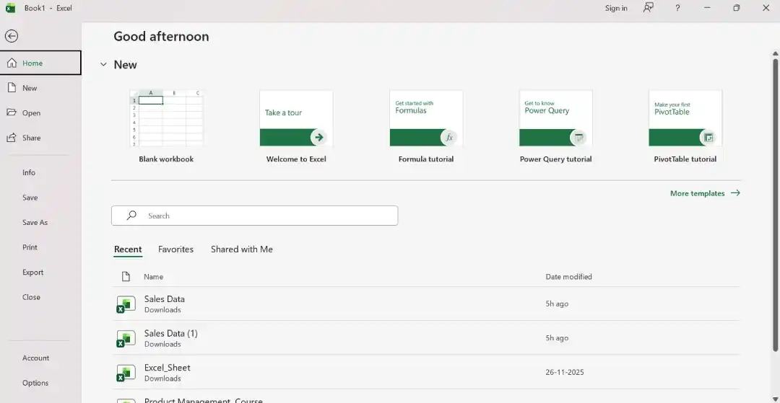Open the Formula tutorial template

tap(426, 118)
